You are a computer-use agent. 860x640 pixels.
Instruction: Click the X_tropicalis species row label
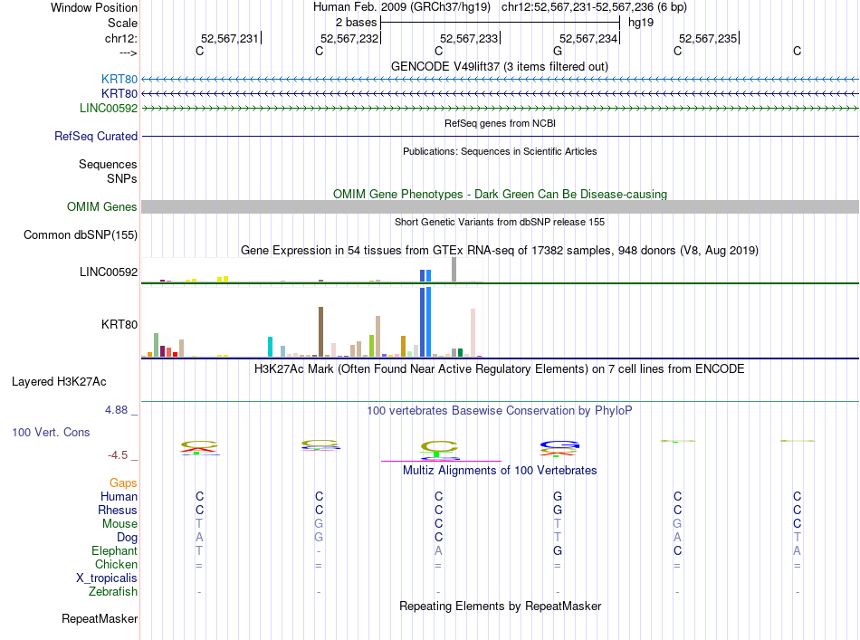point(107,578)
